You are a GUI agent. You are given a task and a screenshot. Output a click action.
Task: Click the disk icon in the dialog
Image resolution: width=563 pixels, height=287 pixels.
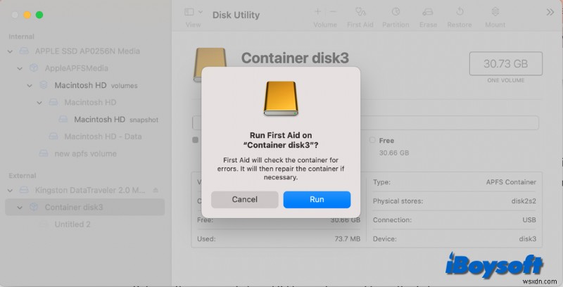coord(281,98)
